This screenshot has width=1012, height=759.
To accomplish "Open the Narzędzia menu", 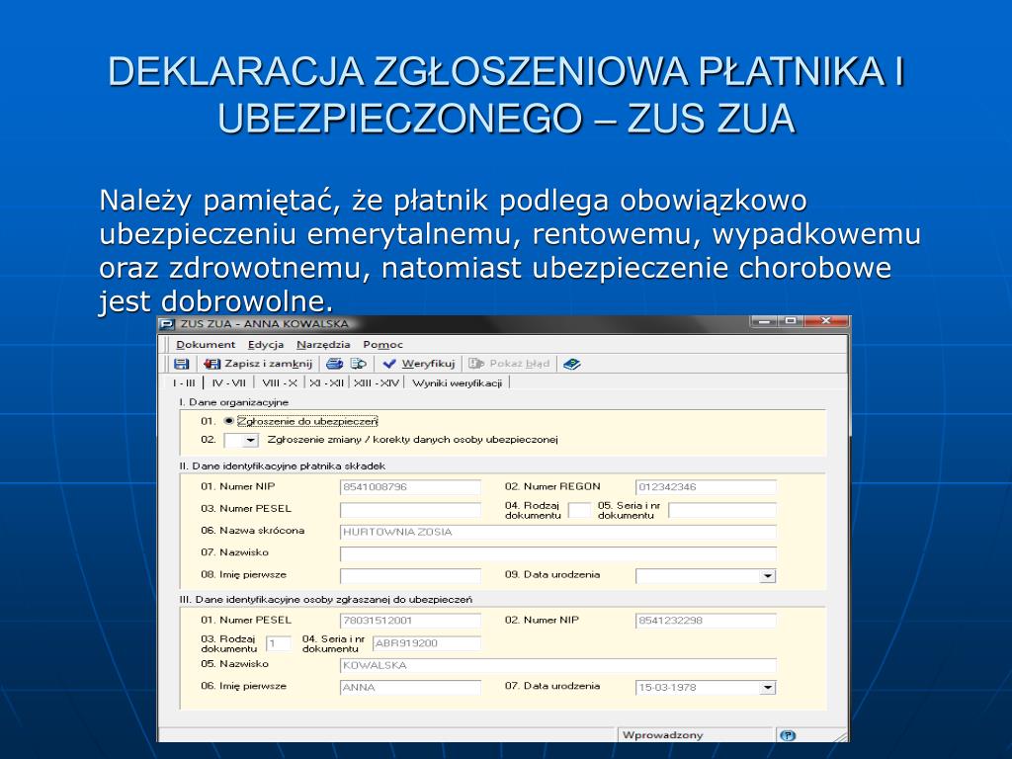I will [x=323, y=345].
